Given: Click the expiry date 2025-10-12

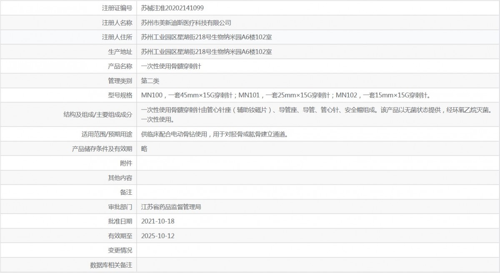Looking at the screenshot, I should pos(157,236).
